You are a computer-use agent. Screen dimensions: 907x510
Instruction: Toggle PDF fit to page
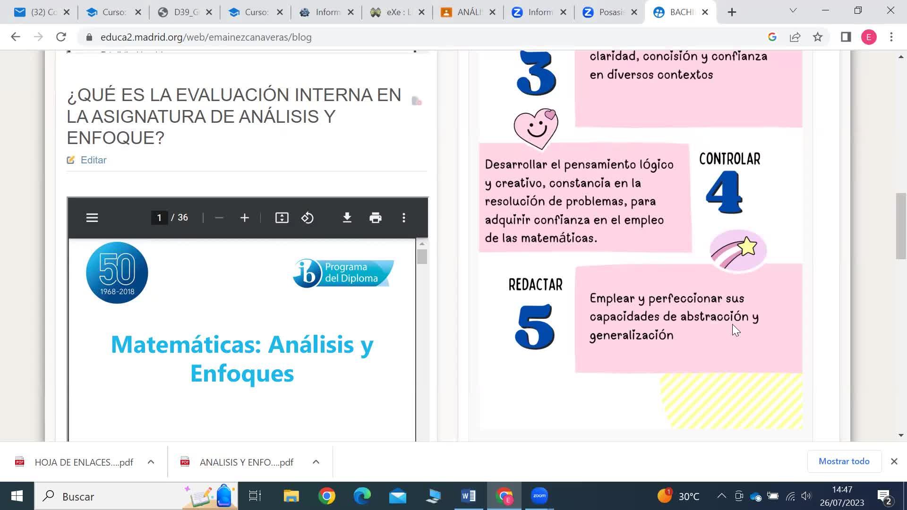[x=282, y=218]
